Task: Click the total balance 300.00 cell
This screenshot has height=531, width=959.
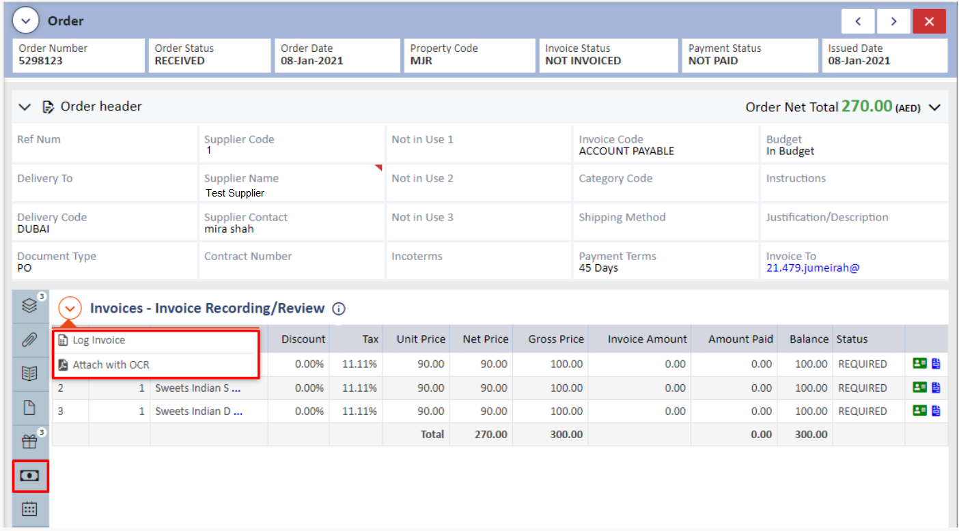Action: coord(805,434)
